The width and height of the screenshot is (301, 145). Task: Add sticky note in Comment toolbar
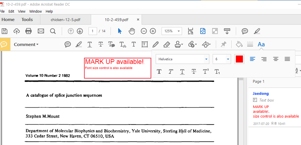coord(68,45)
